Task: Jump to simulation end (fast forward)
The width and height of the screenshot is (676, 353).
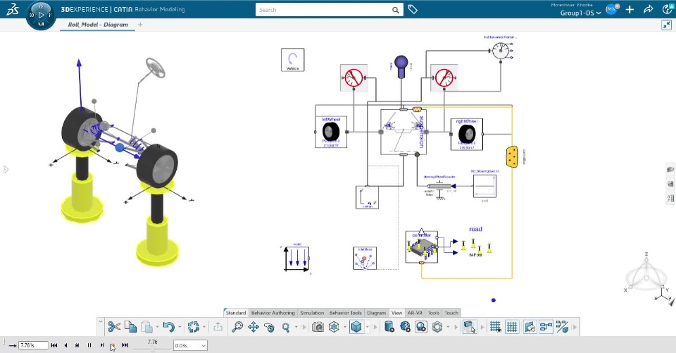Action: coord(125,345)
